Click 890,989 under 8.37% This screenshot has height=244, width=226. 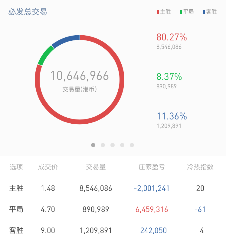(166, 86)
